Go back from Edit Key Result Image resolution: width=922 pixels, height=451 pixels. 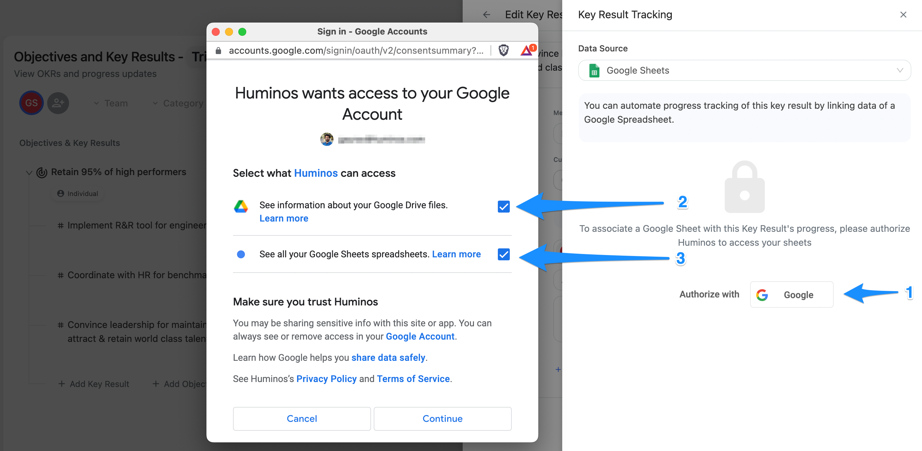(486, 15)
